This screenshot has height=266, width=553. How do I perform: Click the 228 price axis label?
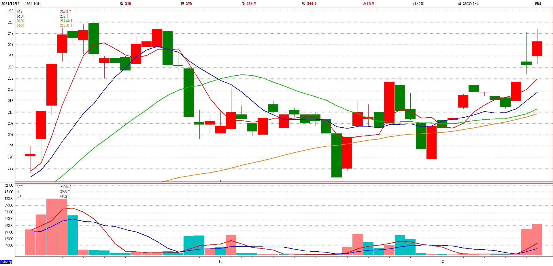10,78
